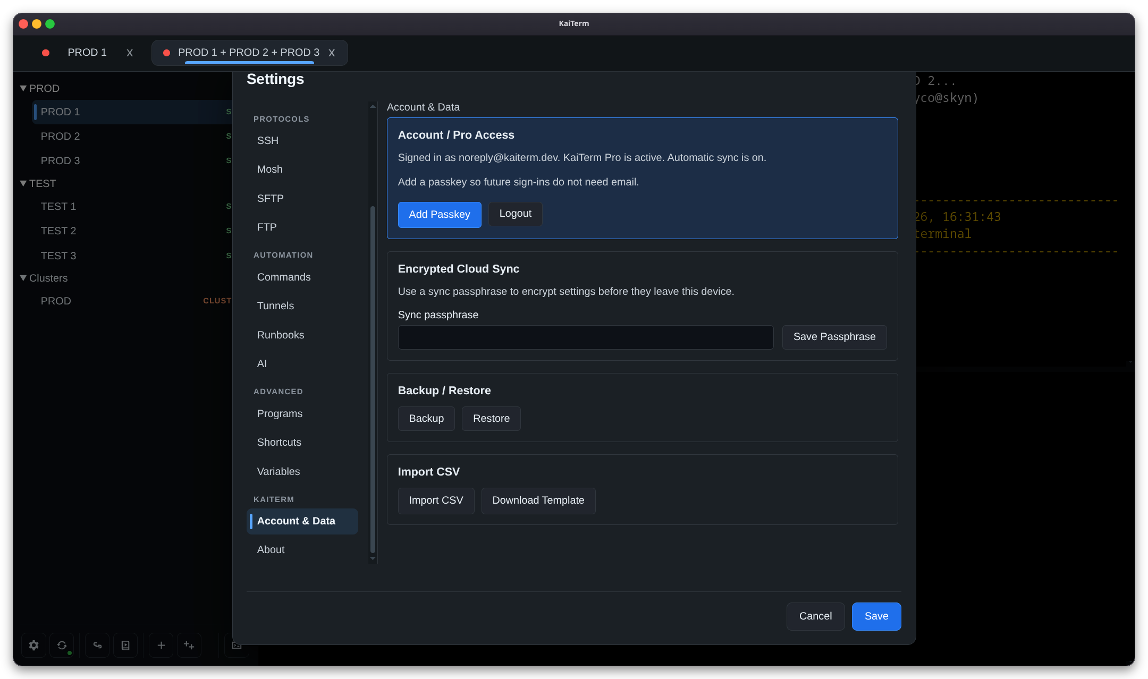Open SSH settings section

[x=302, y=140]
